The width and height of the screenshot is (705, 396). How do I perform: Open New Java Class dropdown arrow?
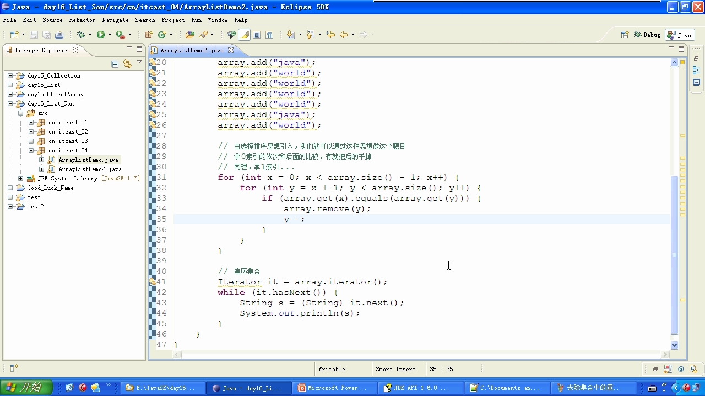[x=171, y=35]
